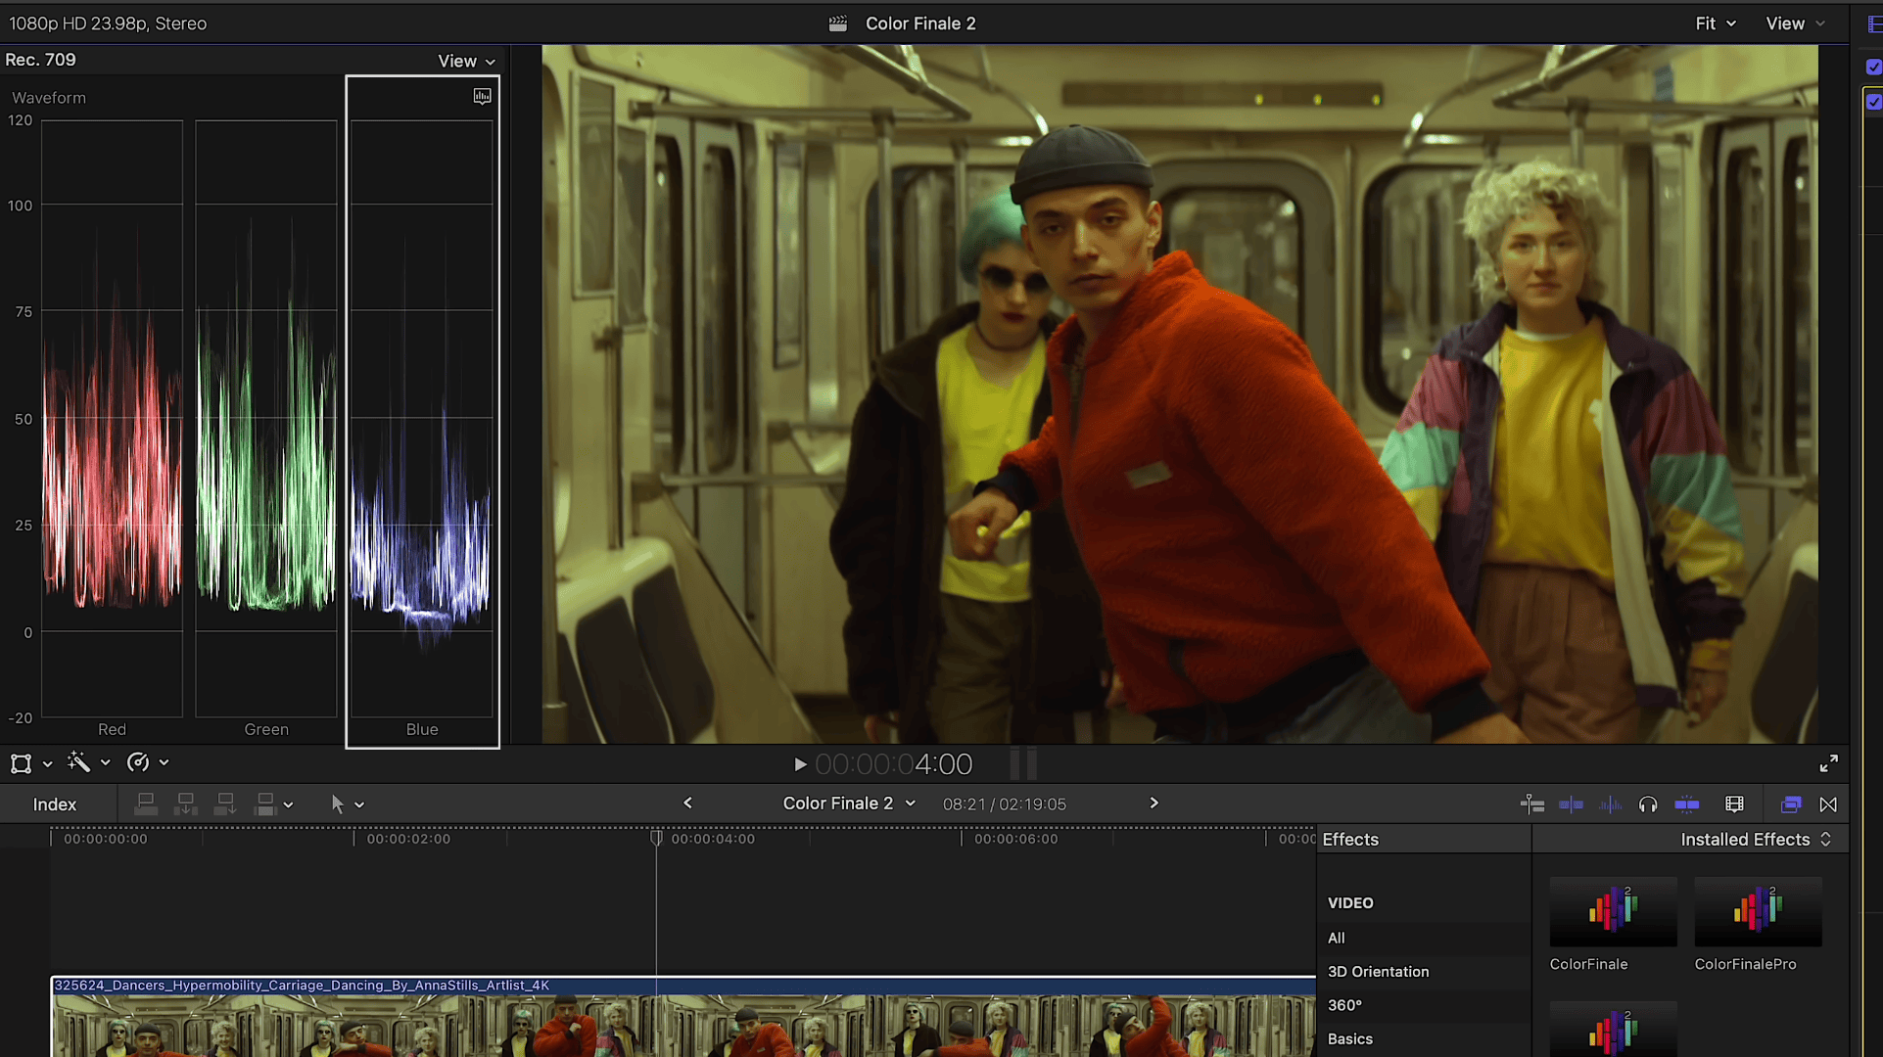Image resolution: width=1883 pixels, height=1057 pixels.
Task: Open the scope View dropdown
Action: [466, 61]
